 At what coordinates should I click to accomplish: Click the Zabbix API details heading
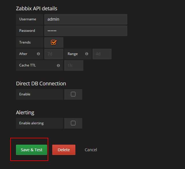37,9
